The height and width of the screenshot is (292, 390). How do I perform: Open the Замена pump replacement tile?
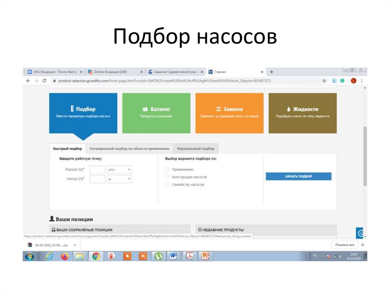click(x=229, y=112)
